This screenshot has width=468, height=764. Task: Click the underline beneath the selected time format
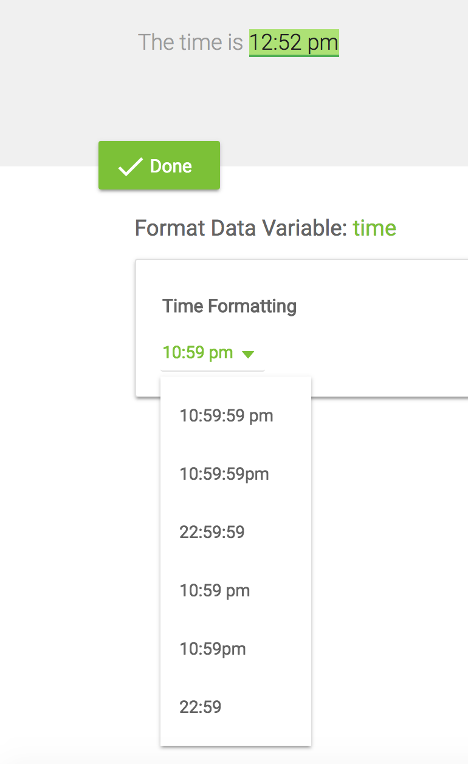pyautogui.click(x=212, y=370)
